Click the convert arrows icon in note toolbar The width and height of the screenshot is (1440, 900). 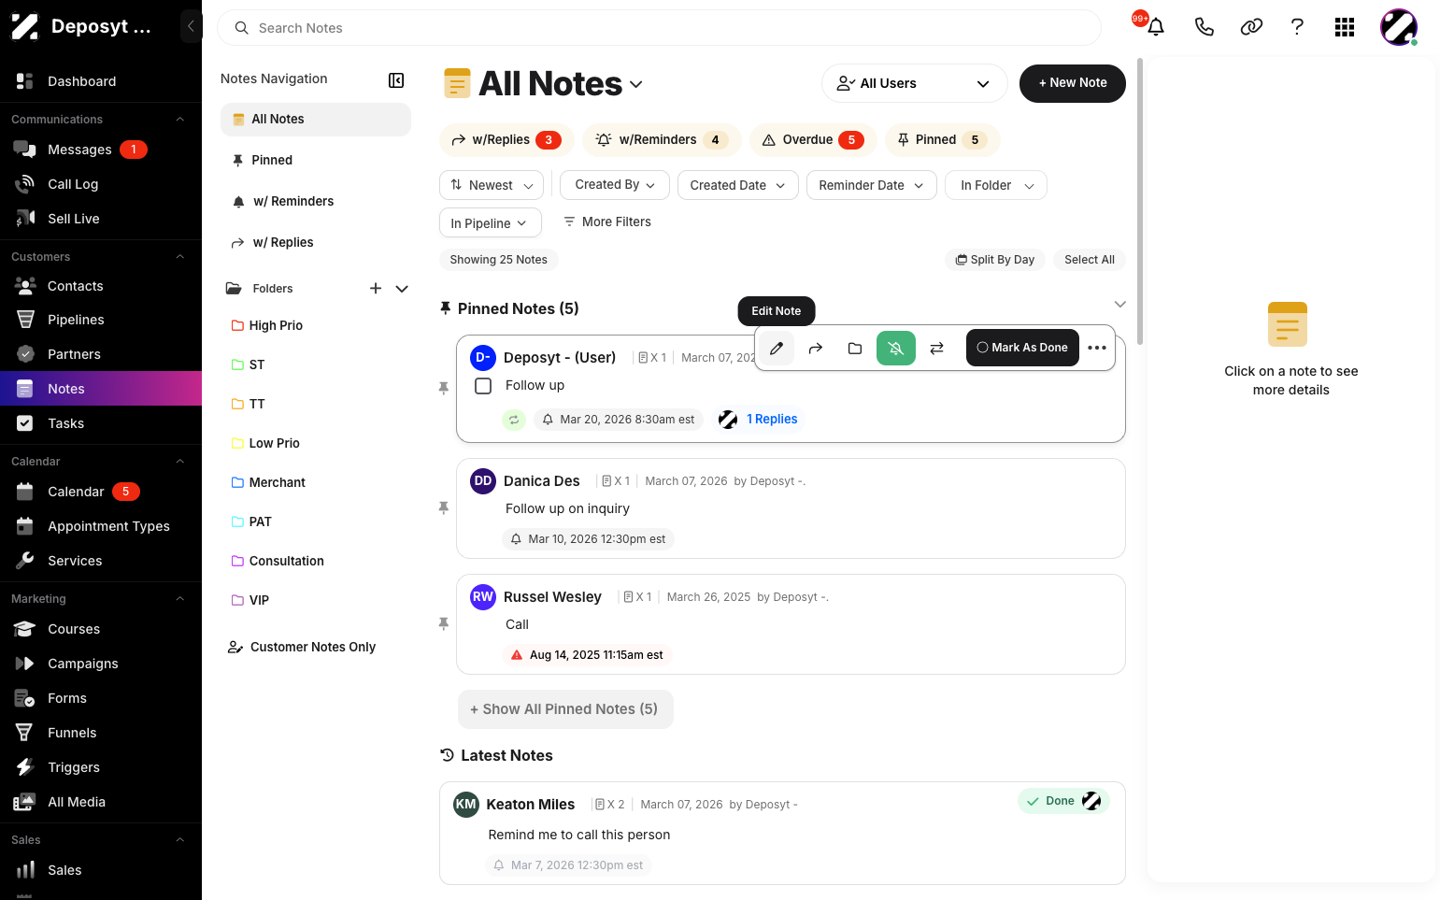pyautogui.click(x=936, y=349)
